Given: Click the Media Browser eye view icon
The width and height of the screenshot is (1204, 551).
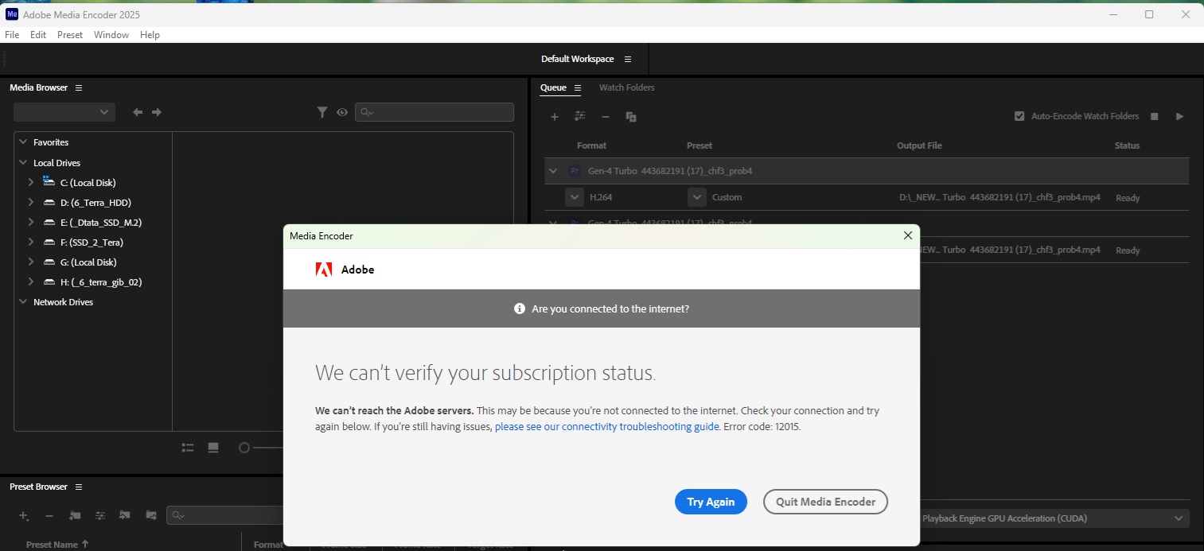Looking at the screenshot, I should pos(342,113).
